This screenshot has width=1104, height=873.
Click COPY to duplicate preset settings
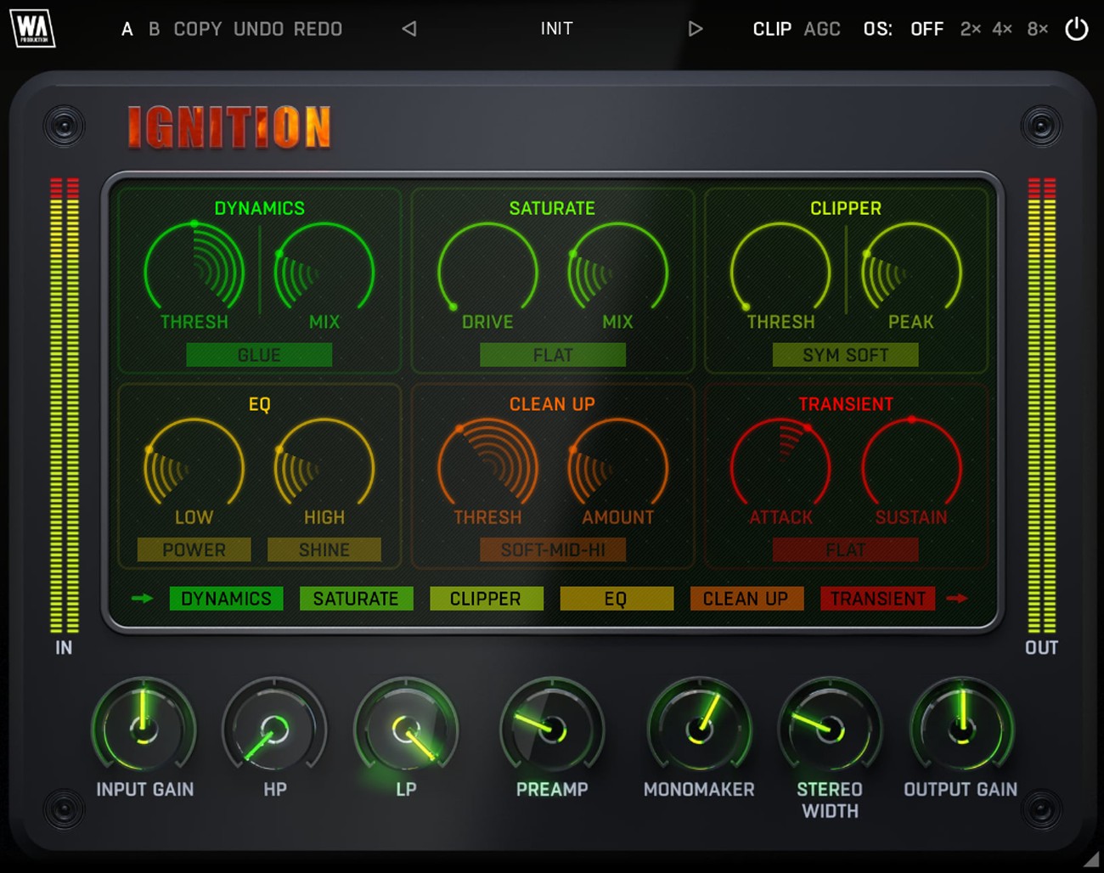click(197, 28)
